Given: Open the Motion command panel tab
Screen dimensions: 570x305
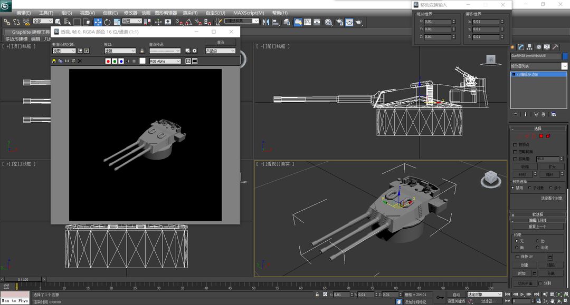Looking at the screenshot, I should point(538,47).
